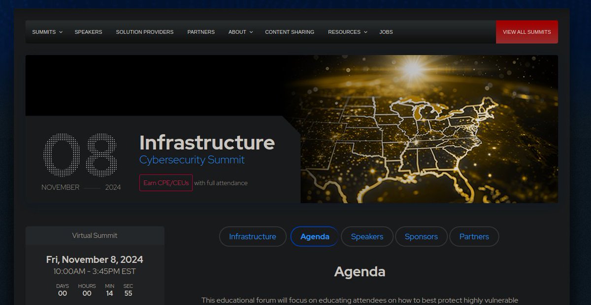Open the Speakers tab
Screen dimensions: 591x305
pos(367,237)
